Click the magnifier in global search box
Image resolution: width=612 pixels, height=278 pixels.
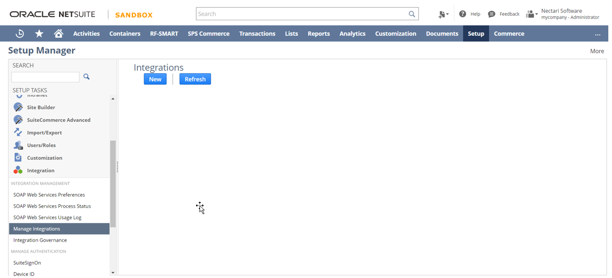coord(412,14)
